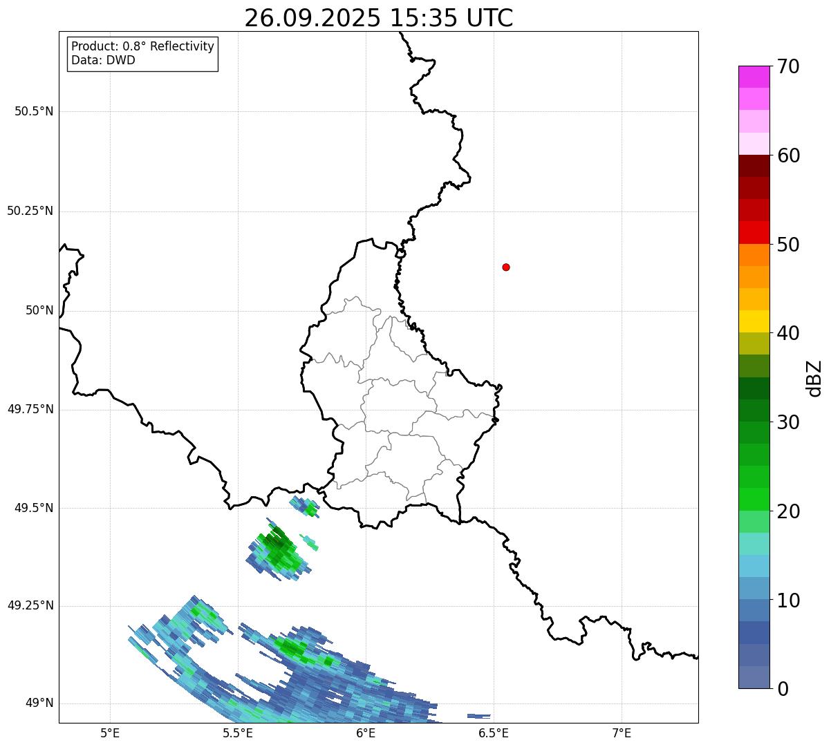This screenshot has height=747, width=831.
Task: Click the "dBZ" colorbar axis label
Action: click(x=814, y=378)
